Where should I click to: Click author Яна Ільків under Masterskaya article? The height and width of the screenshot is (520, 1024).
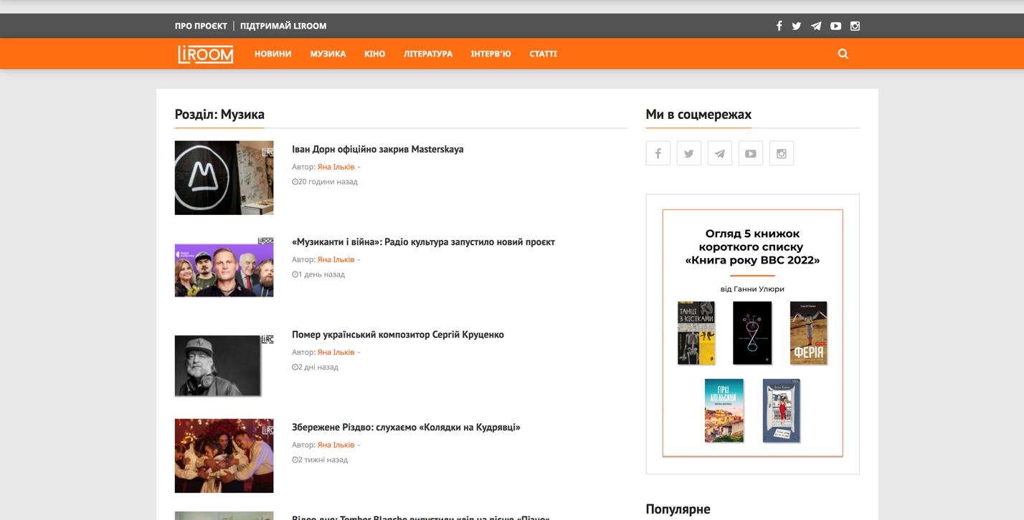click(336, 167)
